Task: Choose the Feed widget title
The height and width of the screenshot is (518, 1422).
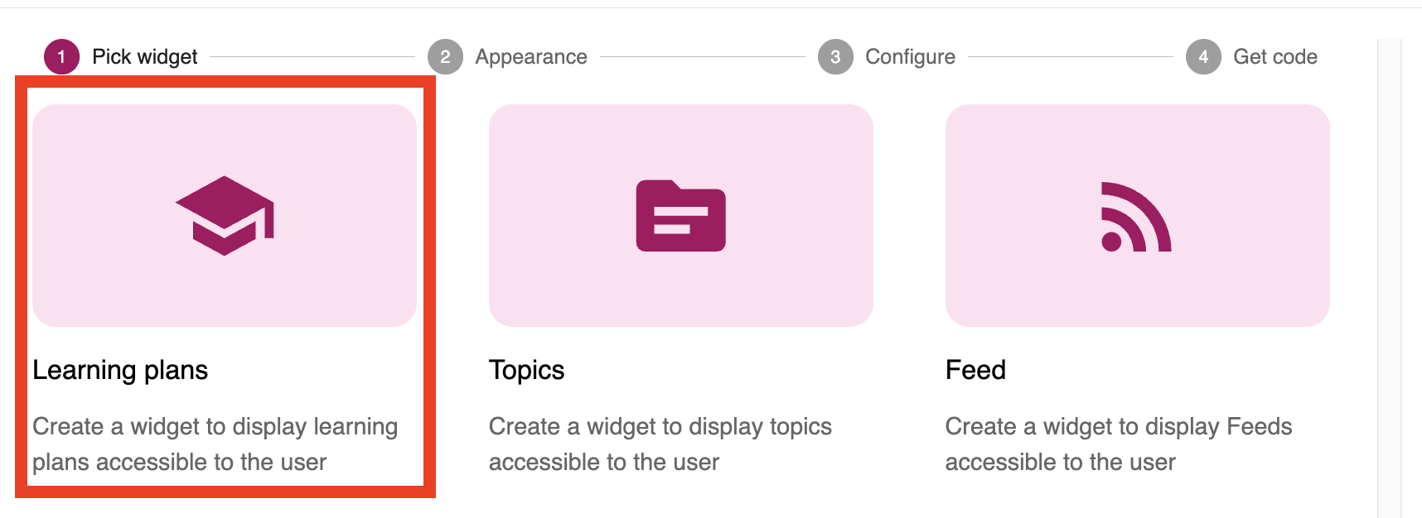Action: click(x=975, y=370)
